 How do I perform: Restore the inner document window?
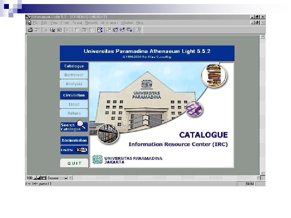click(257, 23)
